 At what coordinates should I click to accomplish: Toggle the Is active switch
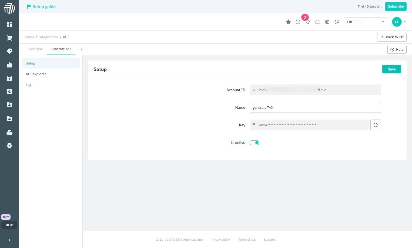(x=254, y=143)
